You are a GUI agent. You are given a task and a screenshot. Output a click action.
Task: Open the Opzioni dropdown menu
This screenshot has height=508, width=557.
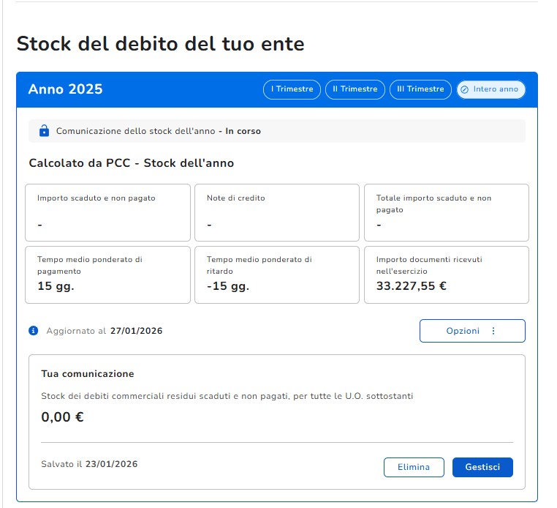point(472,331)
